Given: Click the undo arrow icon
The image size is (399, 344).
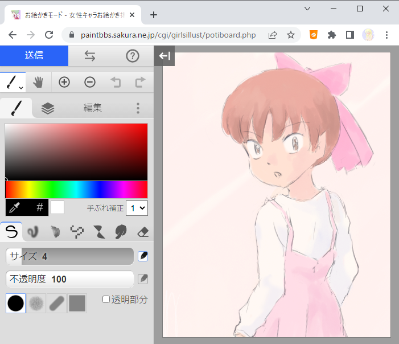Looking at the screenshot, I should (x=116, y=82).
